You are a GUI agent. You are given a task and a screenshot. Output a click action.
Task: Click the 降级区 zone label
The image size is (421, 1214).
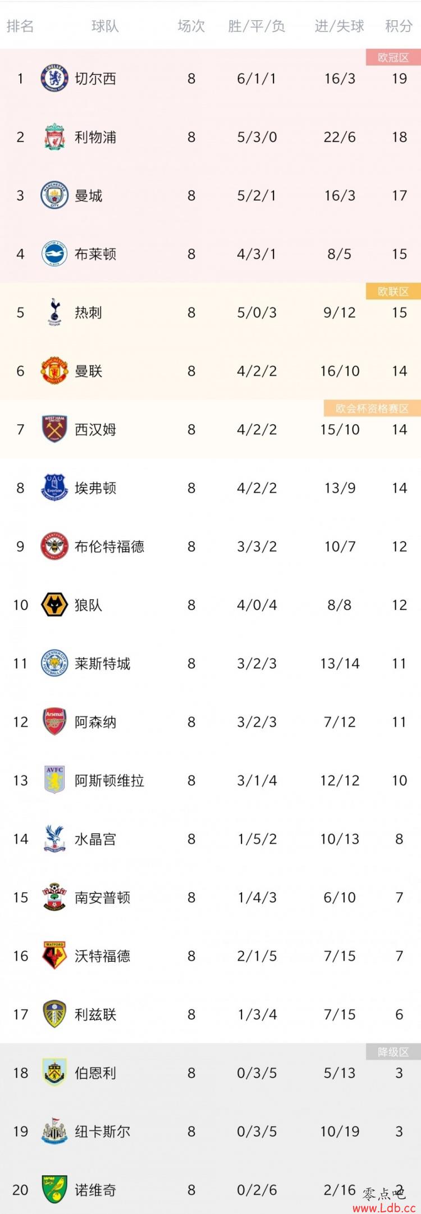click(x=393, y=1052)
